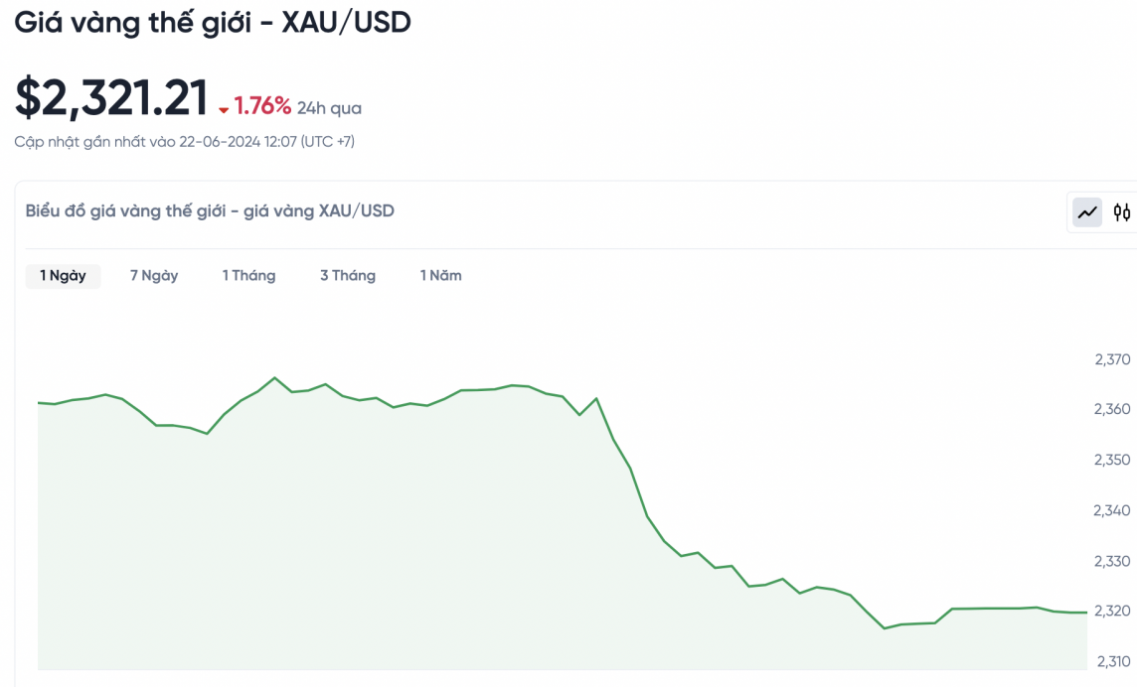Click the 2,350 axis label
The image size is (1137, 687).
(x=1112, y=461)
